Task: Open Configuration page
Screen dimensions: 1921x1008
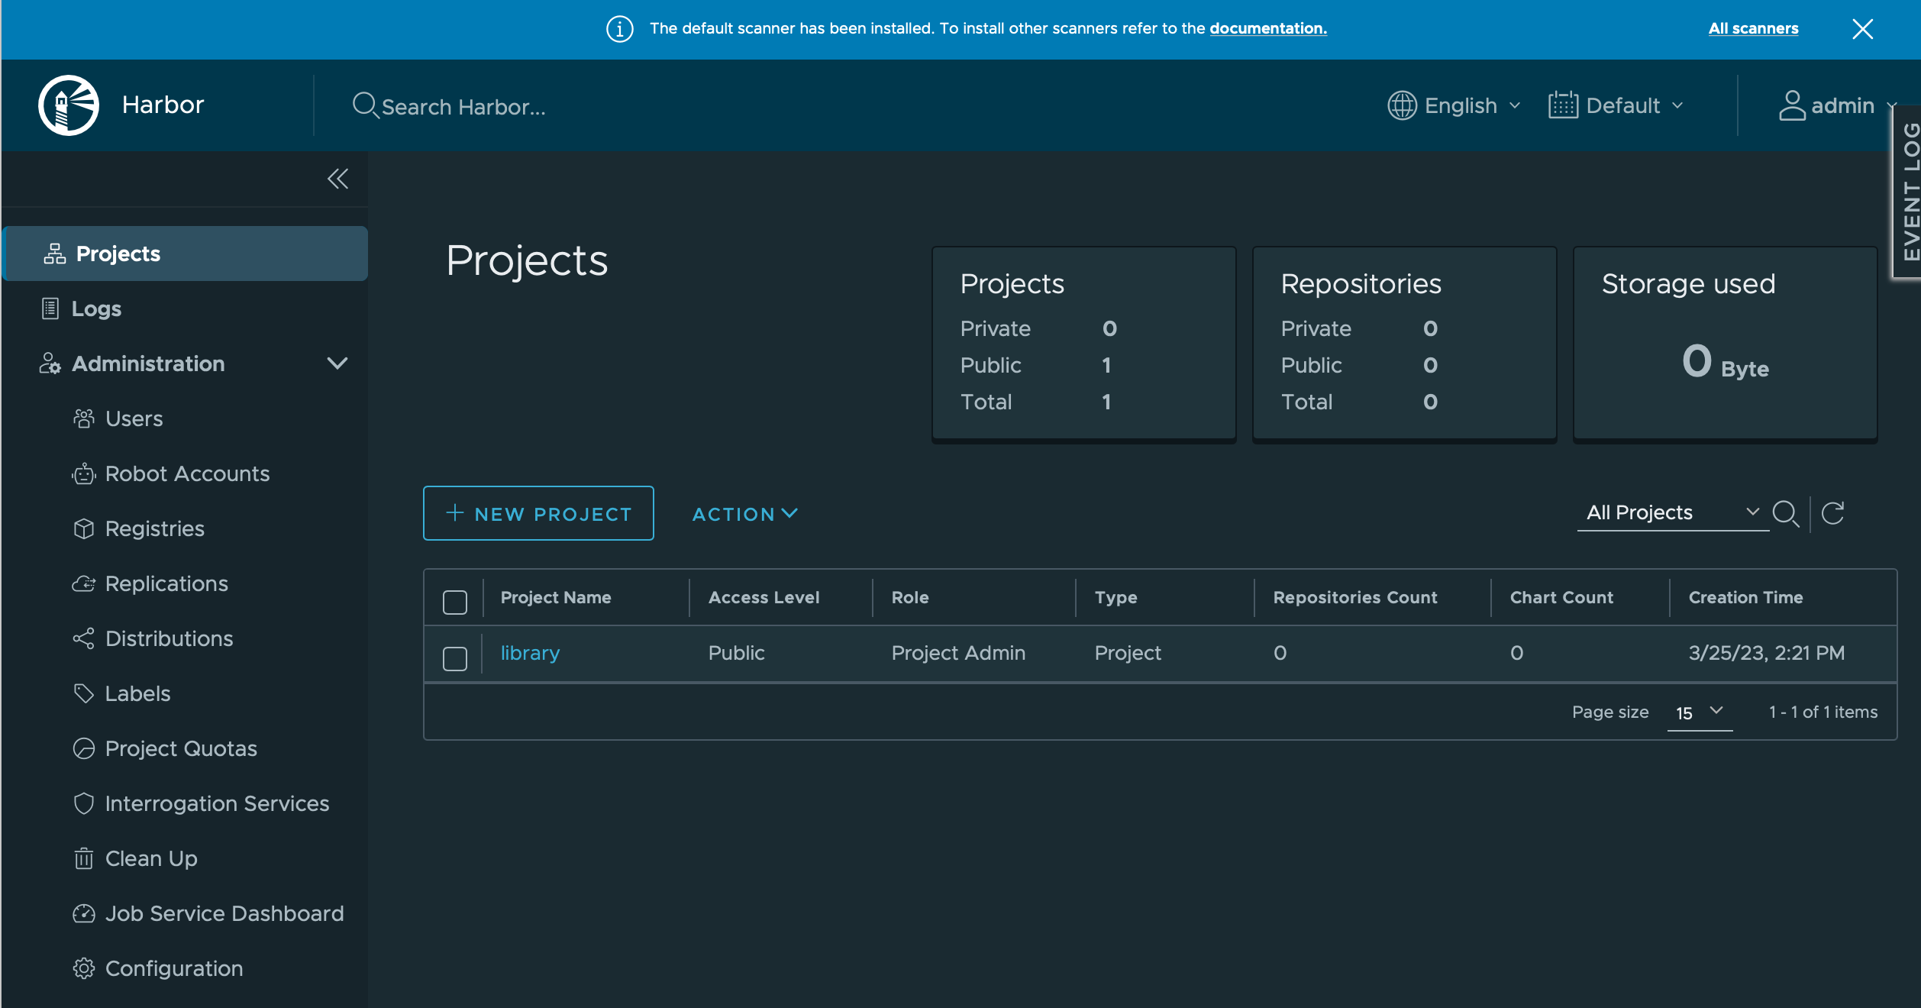Action: [x=174, y=968]
